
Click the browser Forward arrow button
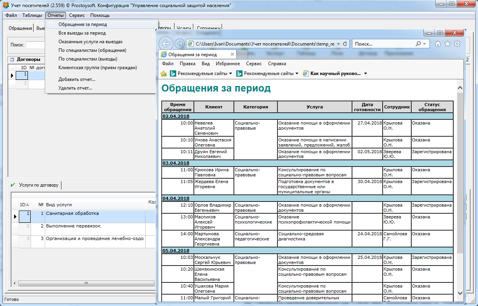pos(180,44)
